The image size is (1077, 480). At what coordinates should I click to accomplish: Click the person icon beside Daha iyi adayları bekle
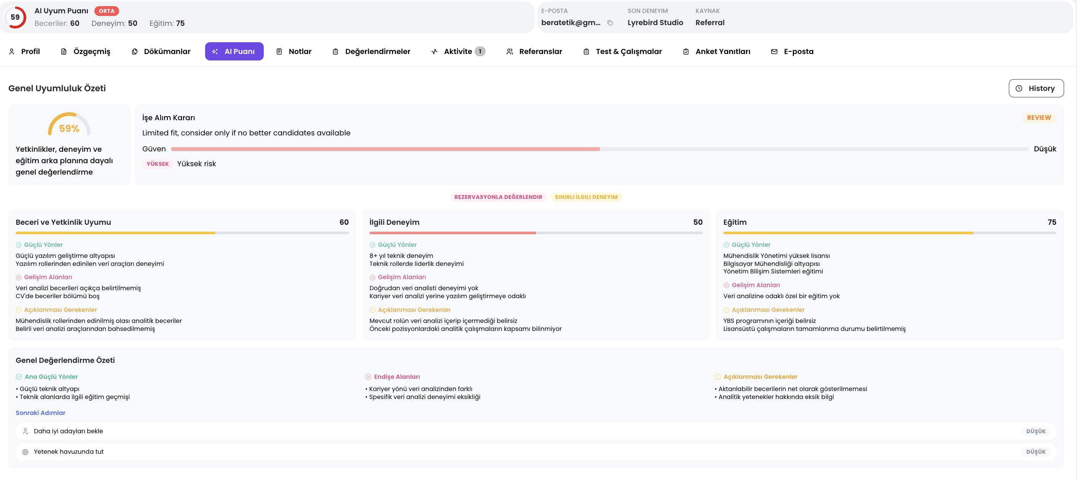[x=25, y=431]
